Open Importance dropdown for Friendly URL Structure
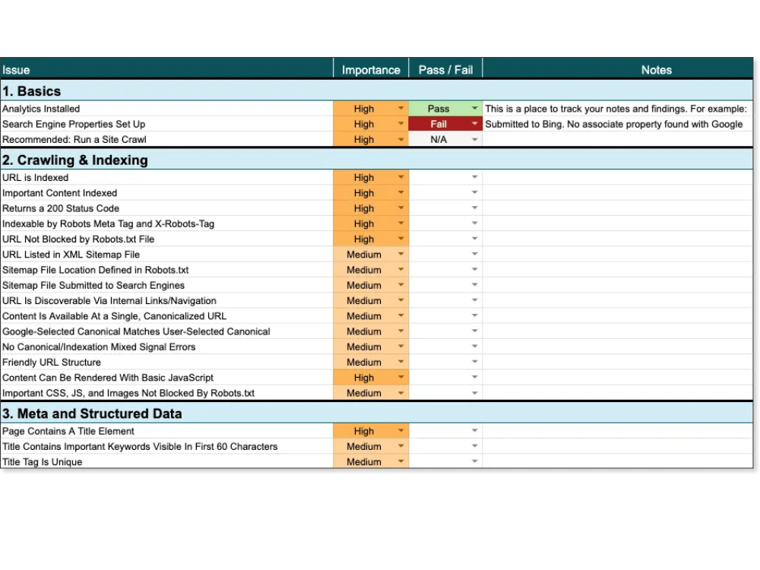The height and width of the screenshot is (570, 760). pos(401,362)
